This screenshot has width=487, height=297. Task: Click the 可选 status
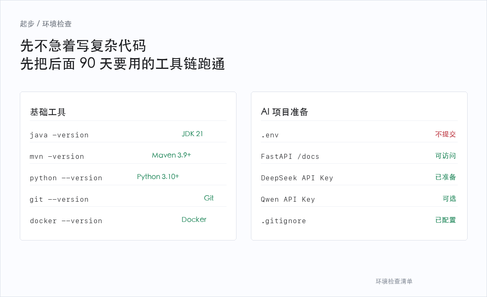[449, 198]
